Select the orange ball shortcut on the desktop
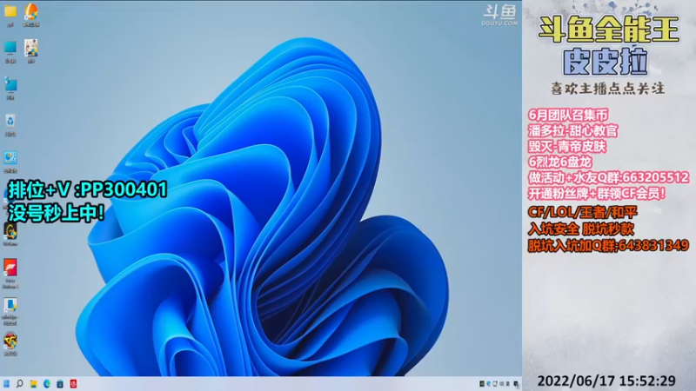 (30, 11)
